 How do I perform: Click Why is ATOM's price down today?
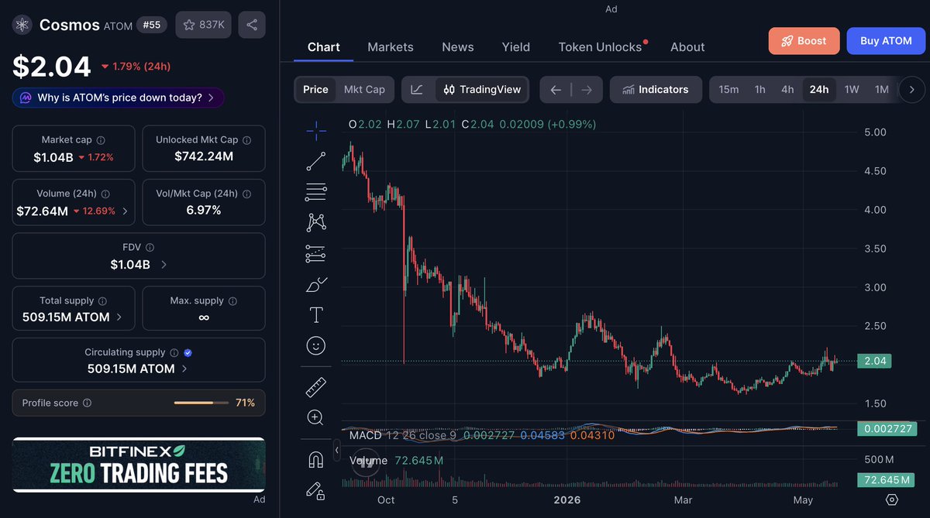tap(119, 98)
